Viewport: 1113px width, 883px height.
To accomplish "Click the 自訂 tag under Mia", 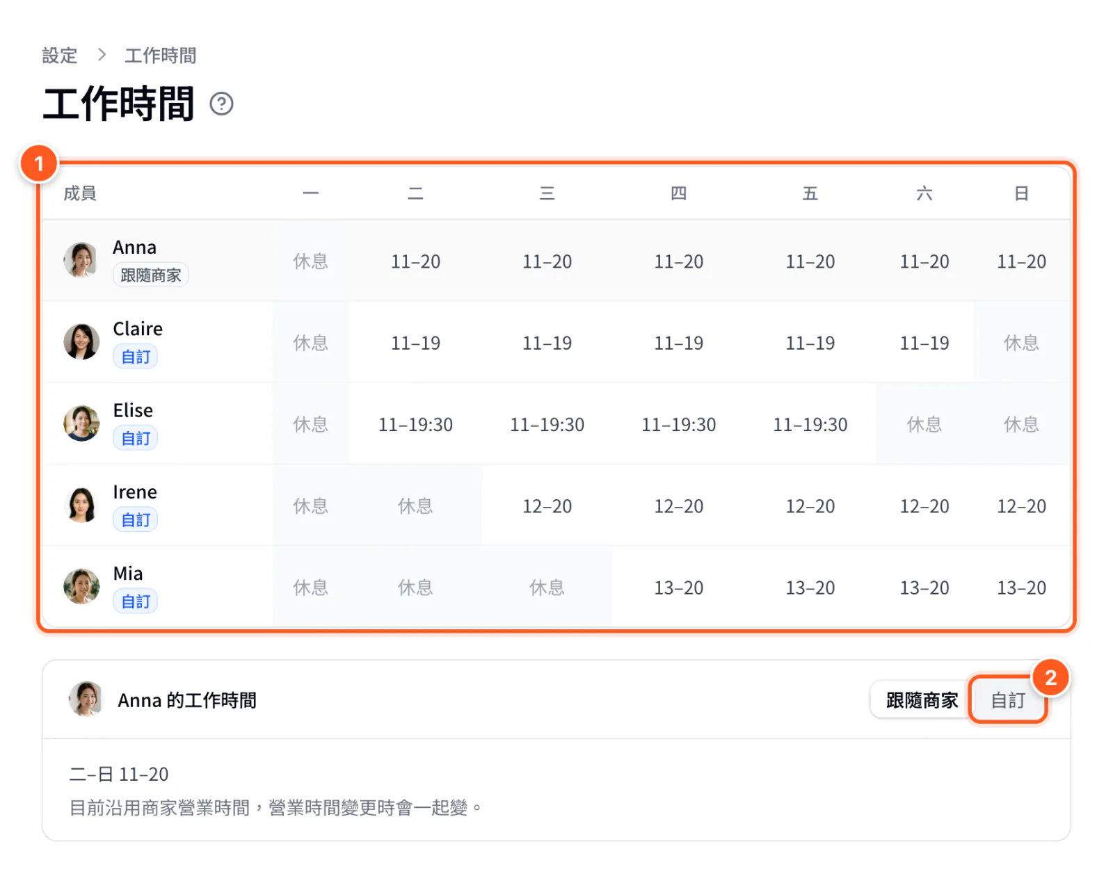I will tap(136, 601).
